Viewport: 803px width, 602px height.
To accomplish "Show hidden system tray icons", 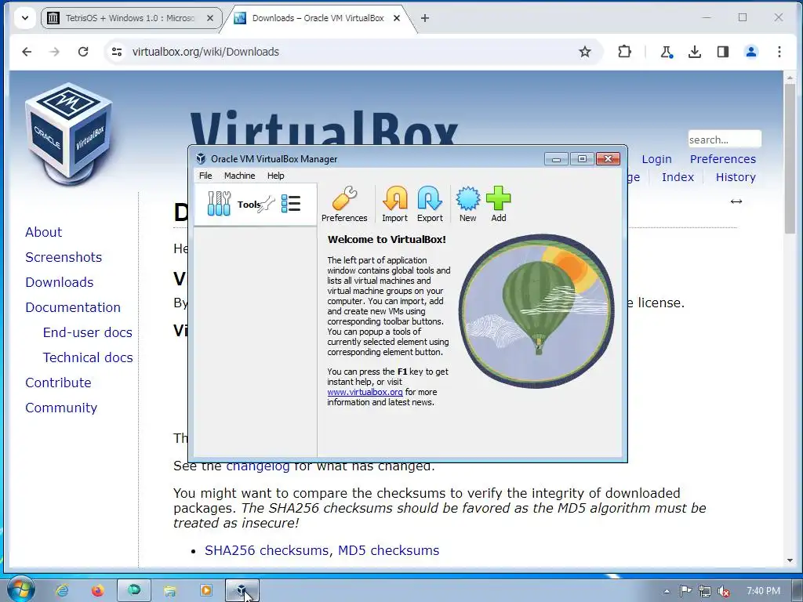I will point(667,591).
